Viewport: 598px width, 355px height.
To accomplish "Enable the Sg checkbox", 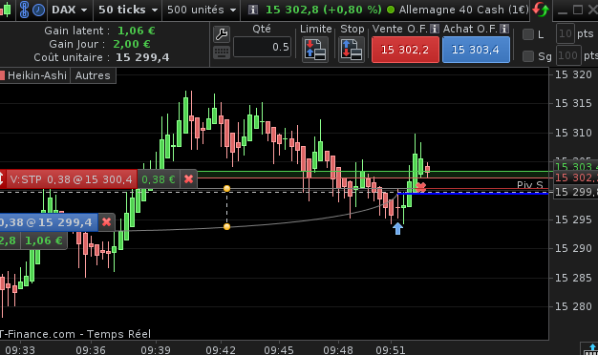I will click(528, 56).
